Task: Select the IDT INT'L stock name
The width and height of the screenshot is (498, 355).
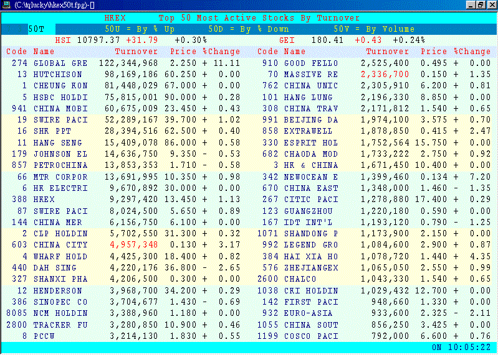Action: 308,223
